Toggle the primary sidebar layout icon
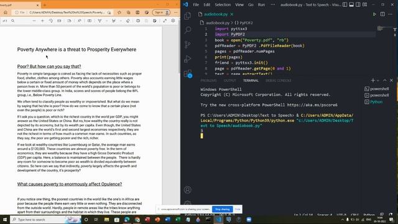Viewport: 398px width, 224px height. coord(345,4)
